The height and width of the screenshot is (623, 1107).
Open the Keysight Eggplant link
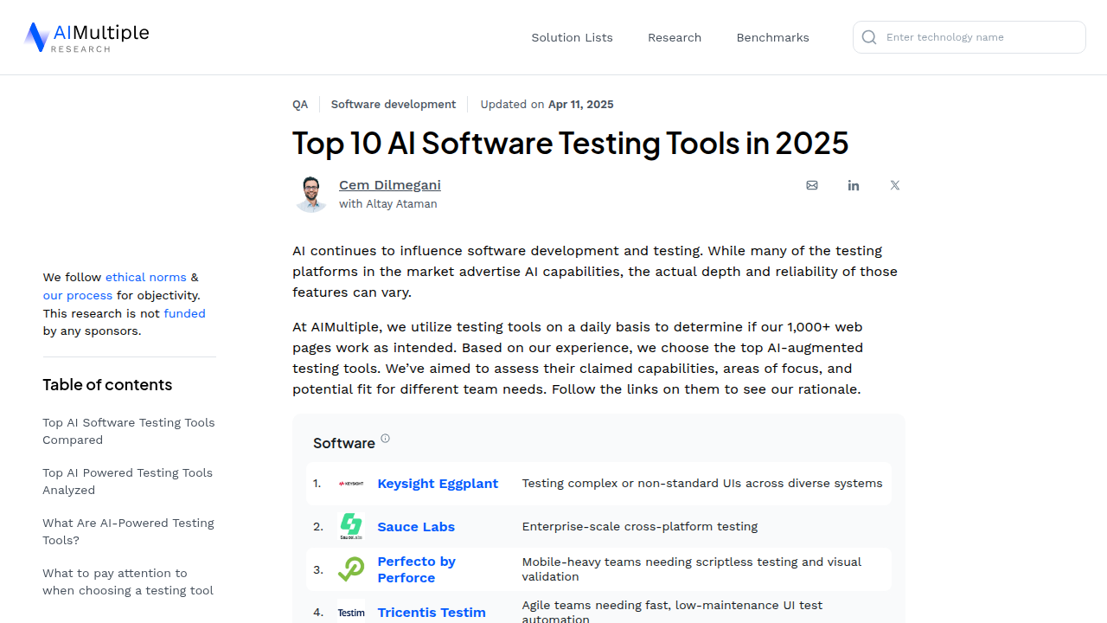coord(438,484)
